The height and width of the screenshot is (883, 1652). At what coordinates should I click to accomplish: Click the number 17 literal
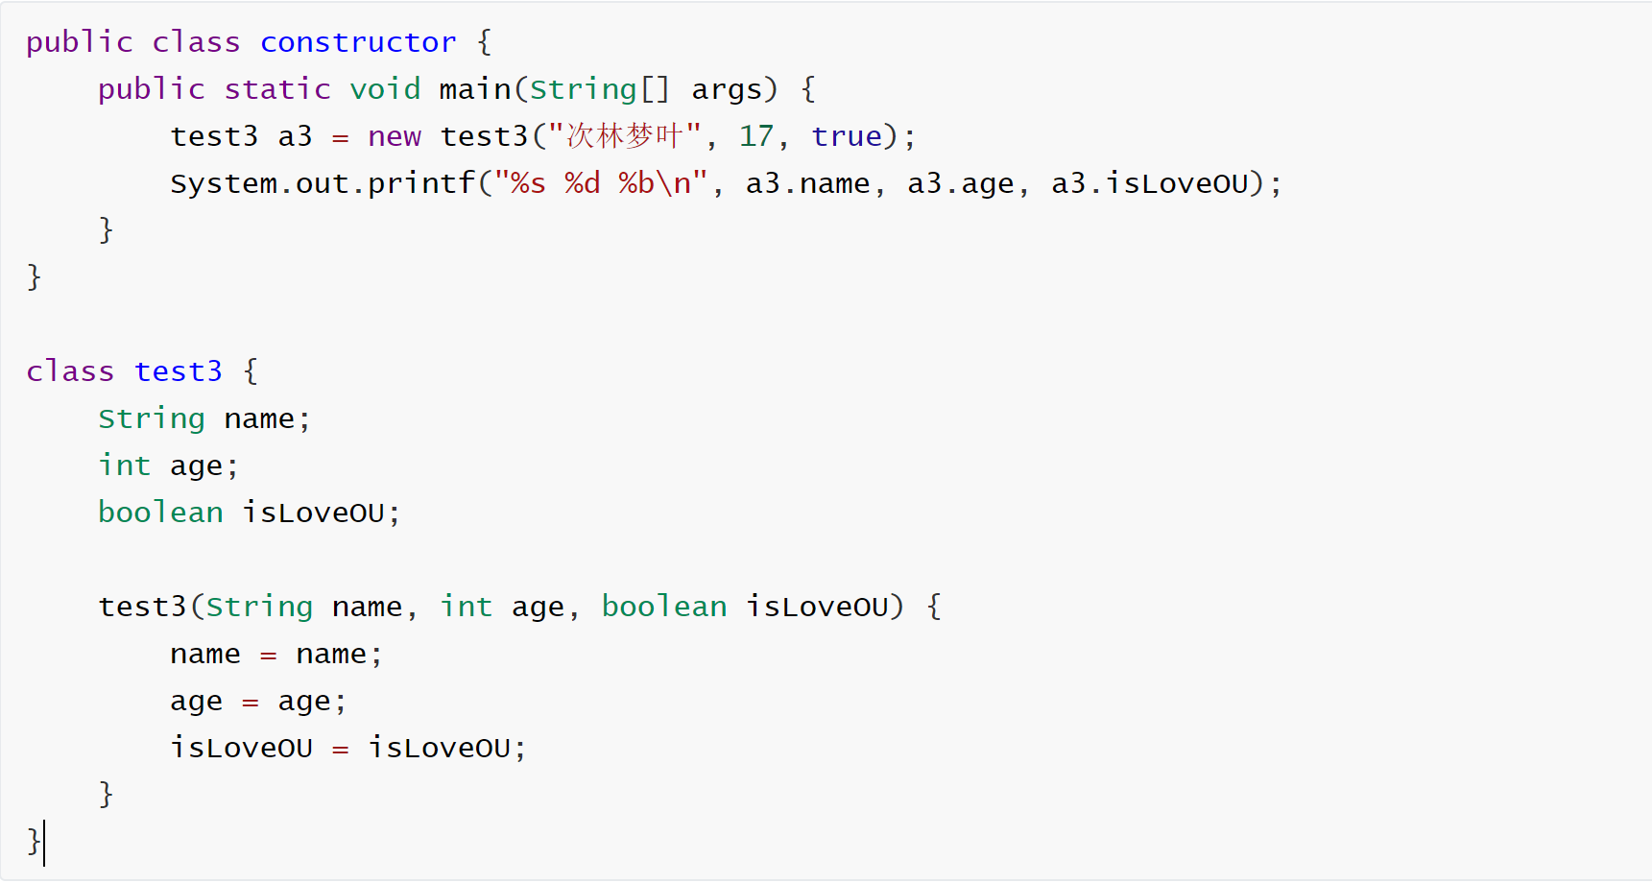coord(755,136)
